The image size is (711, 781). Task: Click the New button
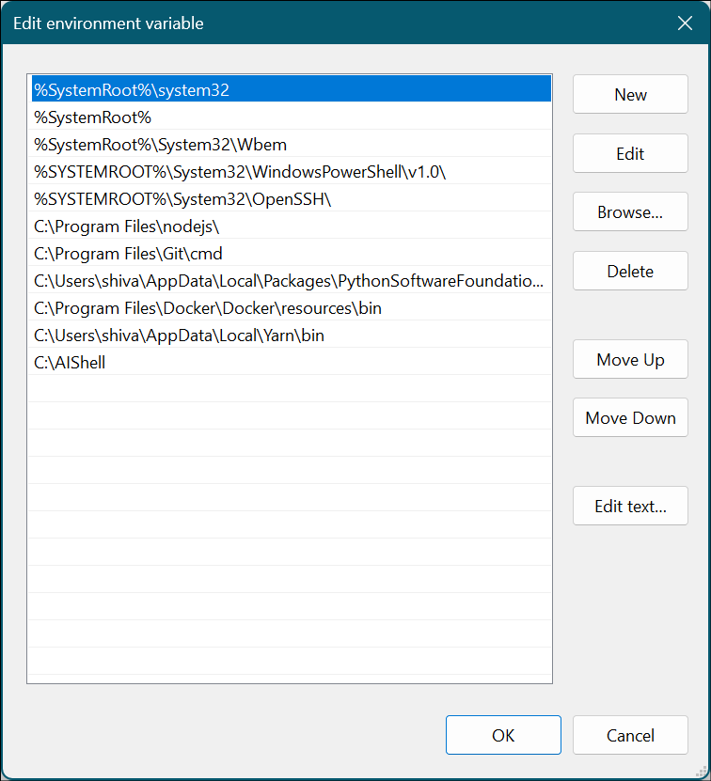pos(630,95)
